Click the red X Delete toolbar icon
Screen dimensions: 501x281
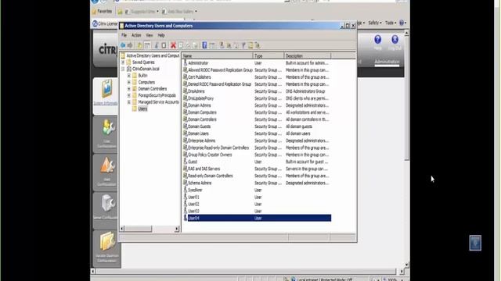tap(173, 45)
